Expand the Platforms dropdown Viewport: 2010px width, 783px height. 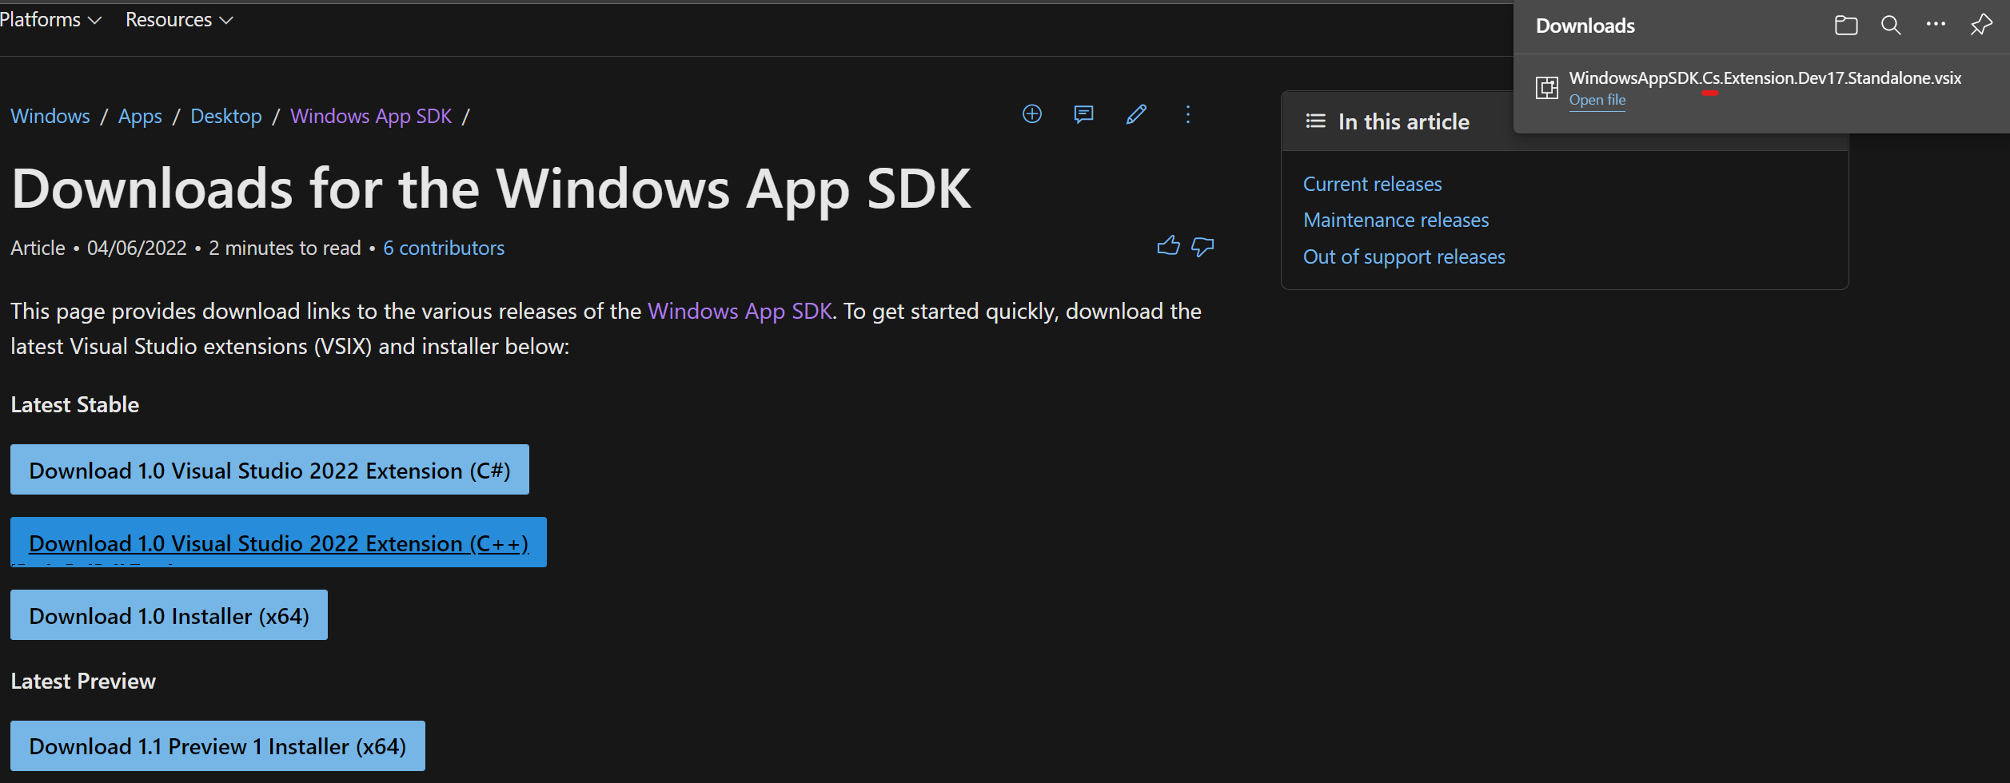click(x=51, y=19)
